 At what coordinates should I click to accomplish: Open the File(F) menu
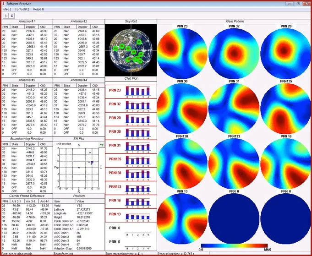7,9
